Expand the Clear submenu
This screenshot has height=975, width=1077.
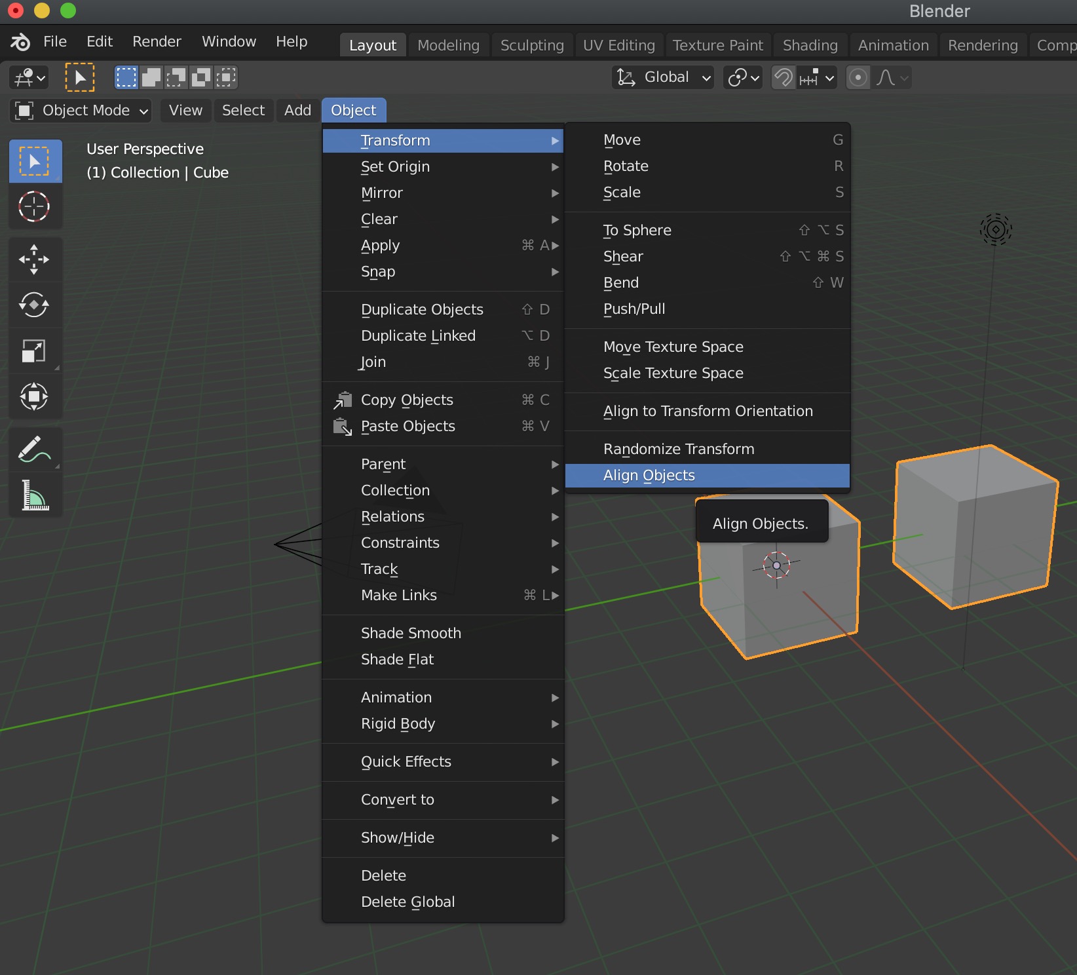(x=444, y=219)
